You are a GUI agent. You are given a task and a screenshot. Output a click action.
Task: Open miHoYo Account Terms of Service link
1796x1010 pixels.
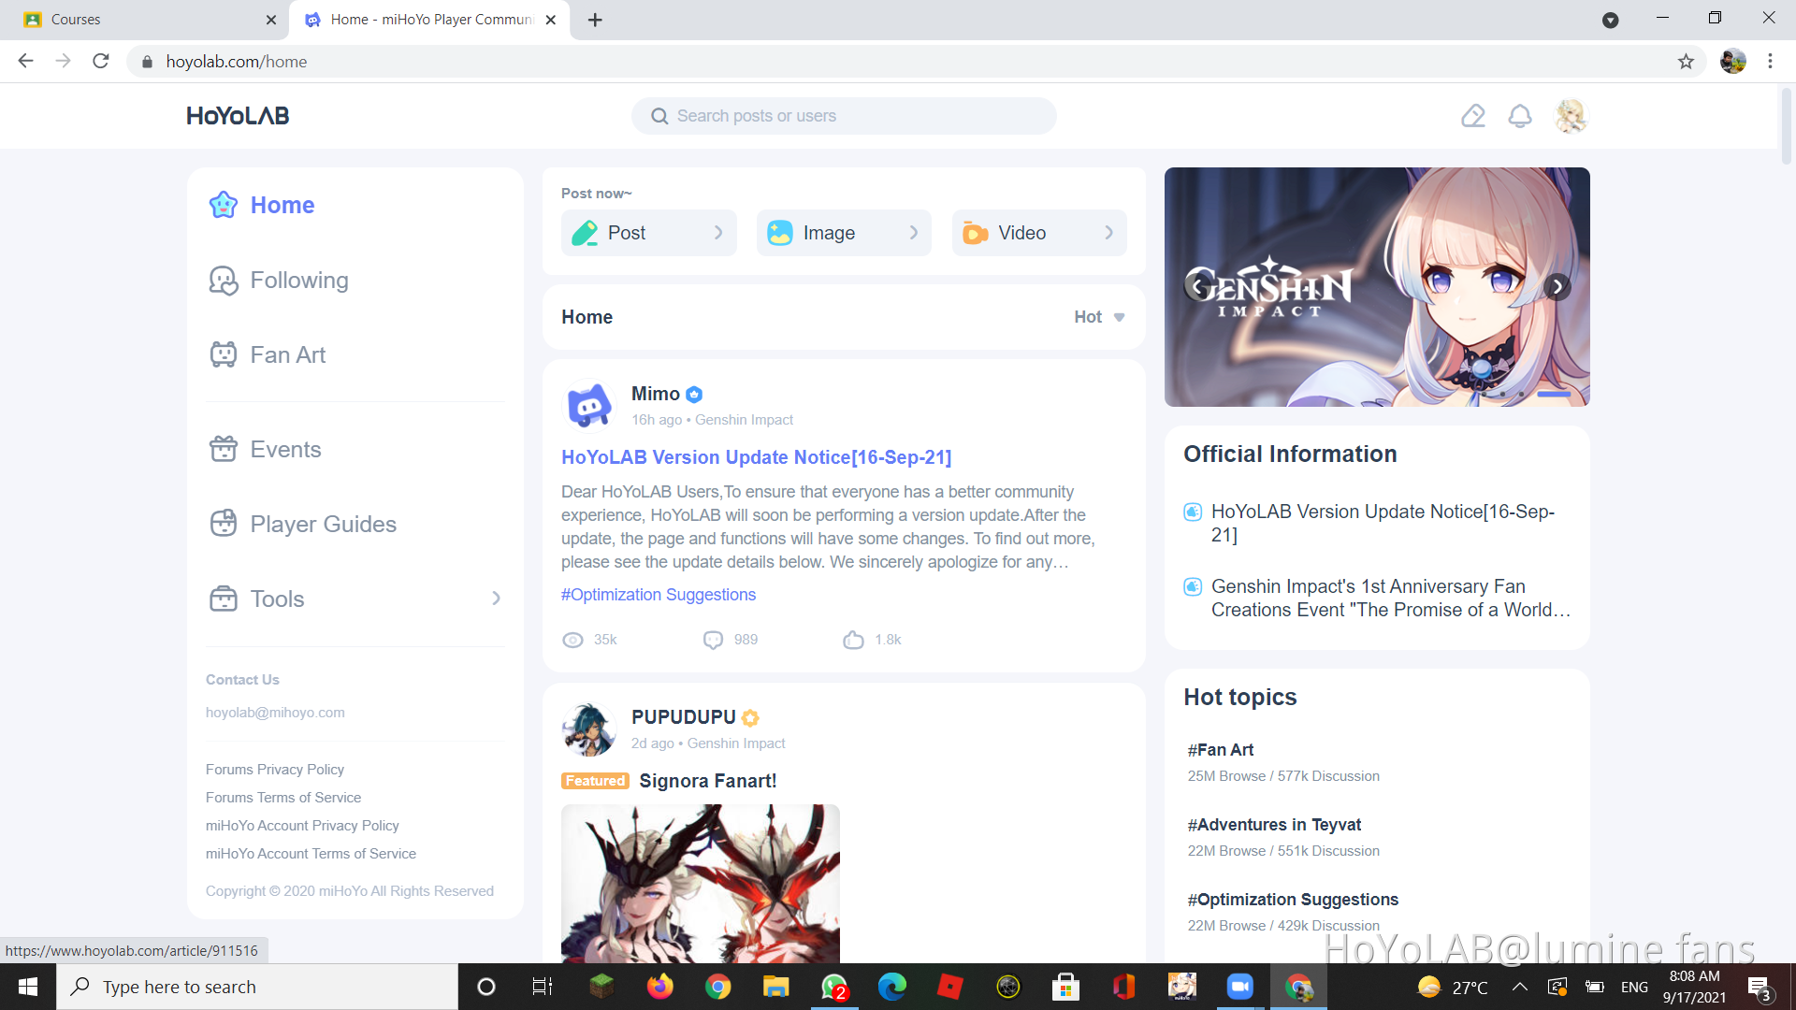(311, 853)
